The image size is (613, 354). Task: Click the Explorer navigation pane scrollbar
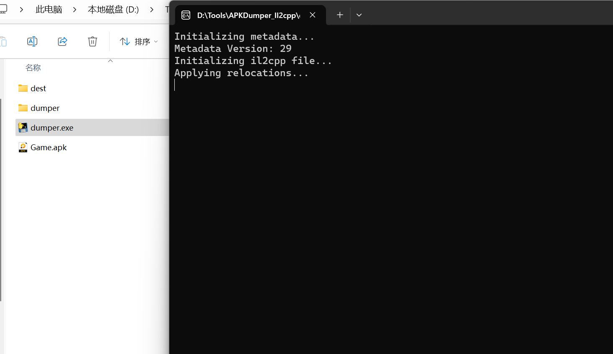coord(1,200)
